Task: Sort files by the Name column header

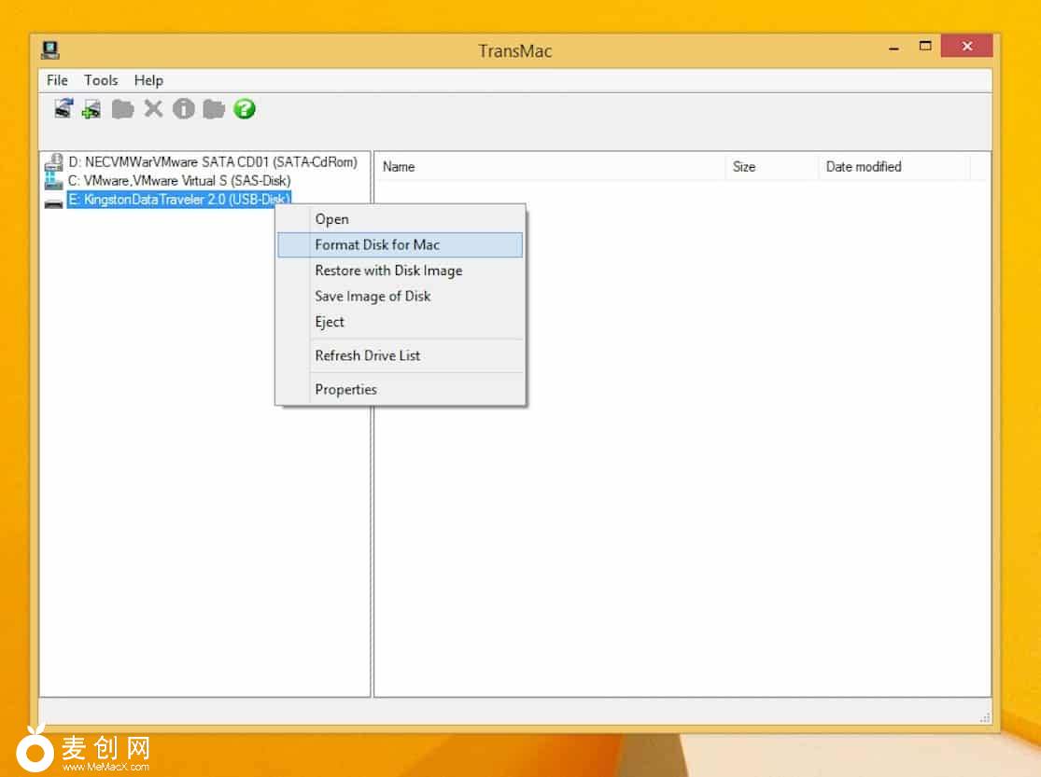Action: 399,167
